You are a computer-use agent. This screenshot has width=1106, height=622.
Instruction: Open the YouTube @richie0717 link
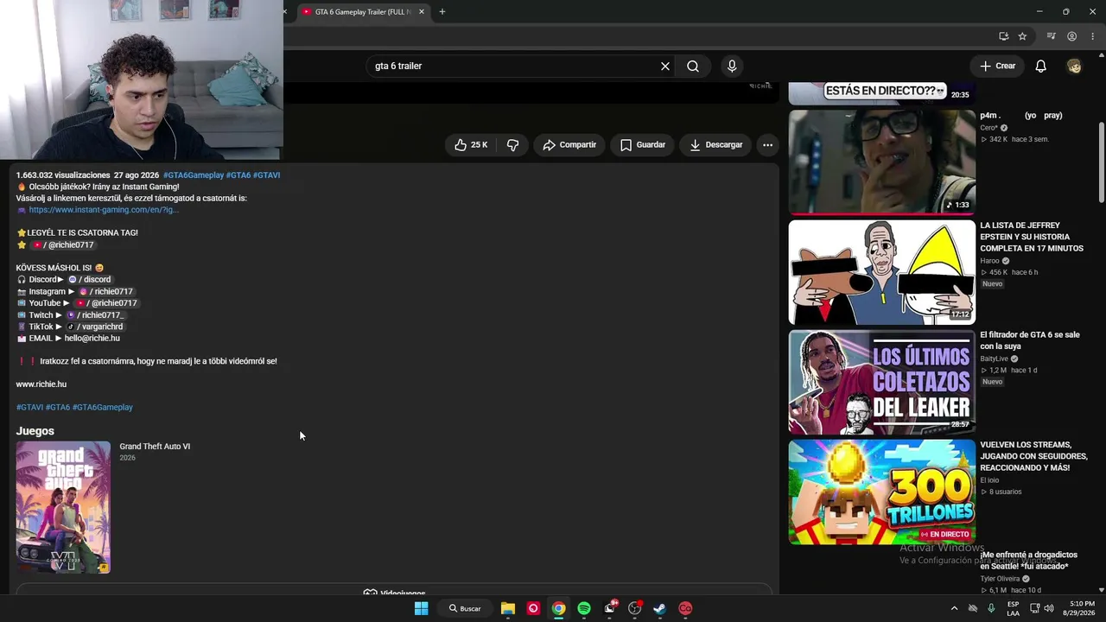click(x=106, y=303)
